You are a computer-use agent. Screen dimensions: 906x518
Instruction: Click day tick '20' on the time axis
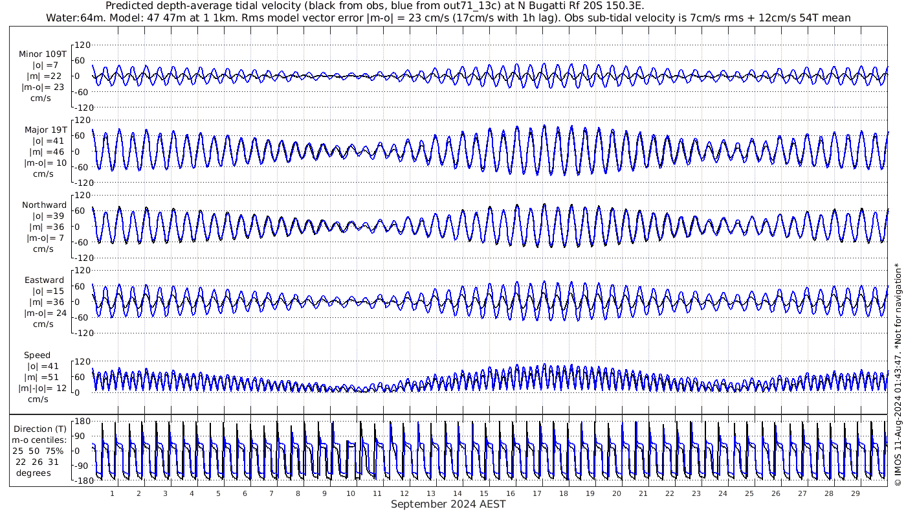616,493
